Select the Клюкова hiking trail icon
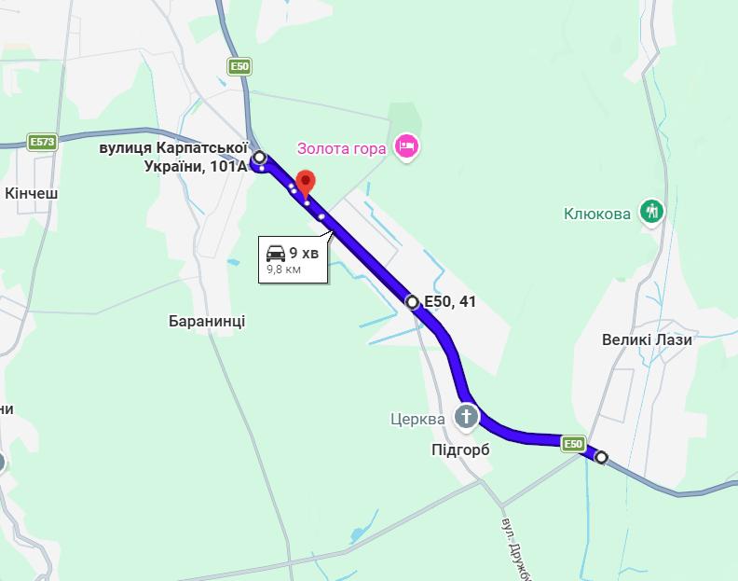The height and width of the screenshot is (581, 738). (x=651, y=212)
